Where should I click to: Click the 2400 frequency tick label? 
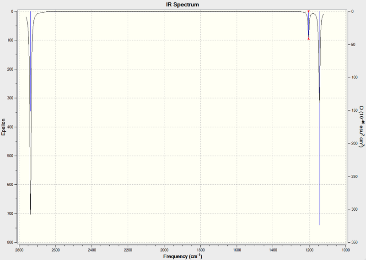point(92,250)
